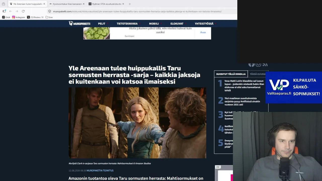Screen dimensions: 322x181
Task: Switch to the TÄSSÄ KUUSSA tab
Action: coord(258,74)
